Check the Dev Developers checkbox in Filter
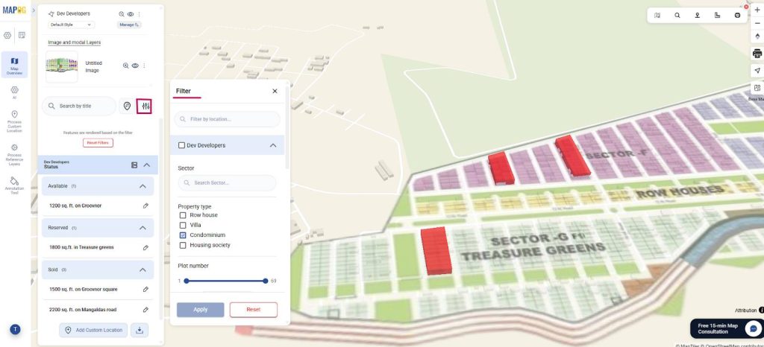 pyautogui.click(x=182, y=145)
